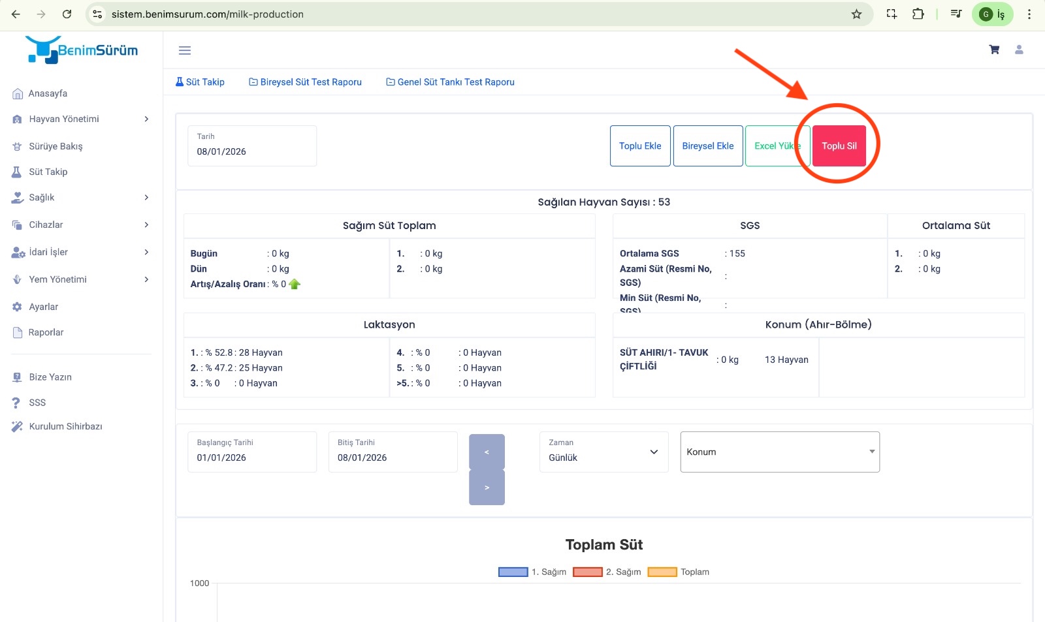Viewport: 1045px width, 622px height.
Task: Click the İdari İşler users-gear icon
Action: click(x=18, y=253)
